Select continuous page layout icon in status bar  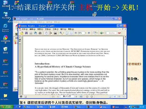[x=115, y=97]
